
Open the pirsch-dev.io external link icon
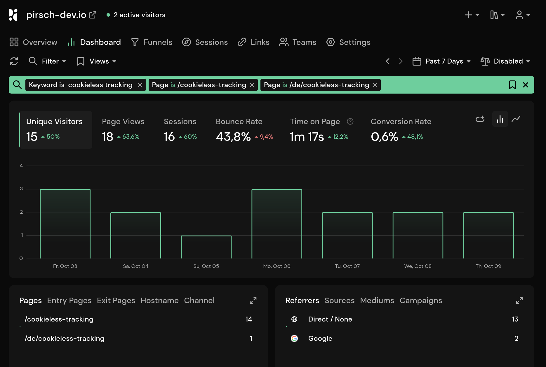point(93,15)
